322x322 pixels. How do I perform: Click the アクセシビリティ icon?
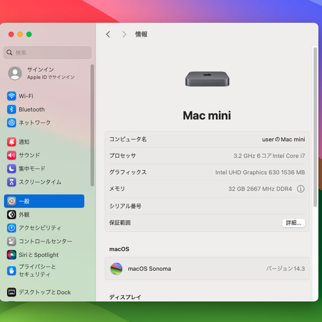11,228
